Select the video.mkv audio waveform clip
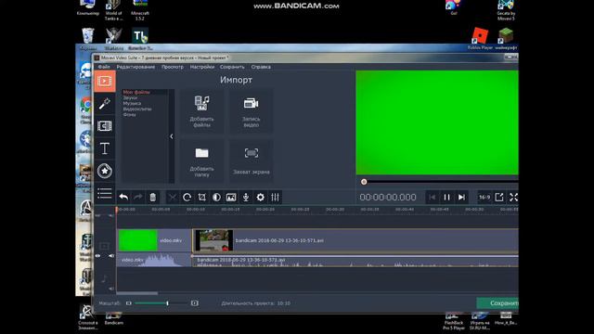 coord(154,260)
